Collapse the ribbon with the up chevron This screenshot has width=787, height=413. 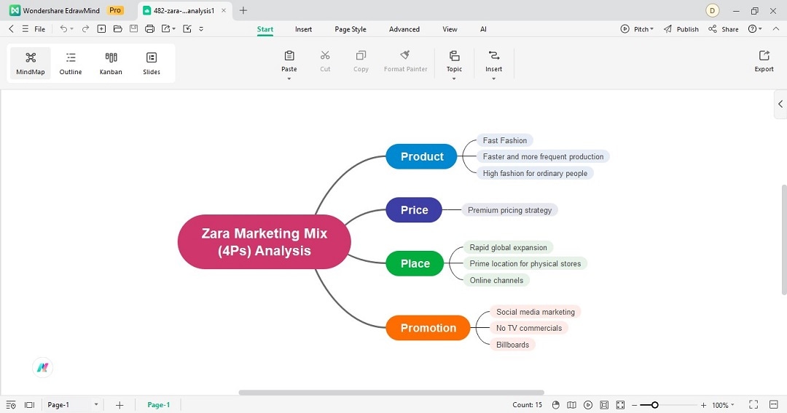coord(776,29)
